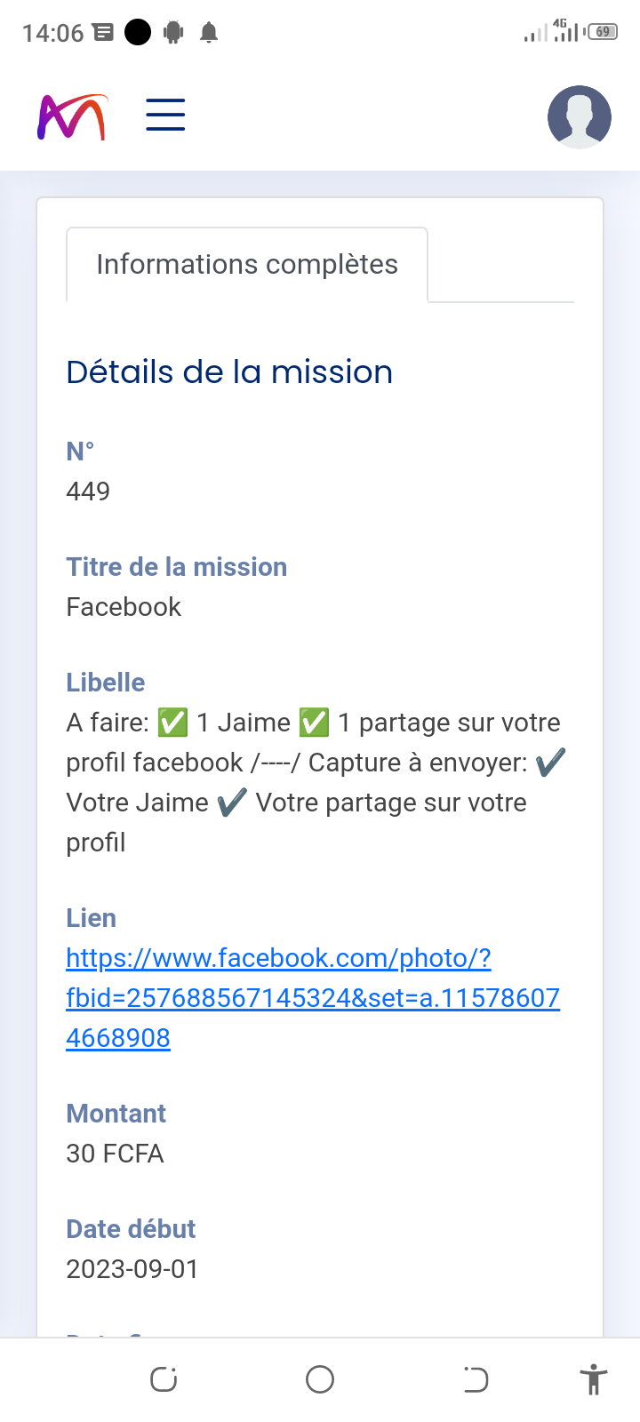Screen dimensions: 640x1422
Task: Tap the start date 2023-09-01
Action: 132,1269
